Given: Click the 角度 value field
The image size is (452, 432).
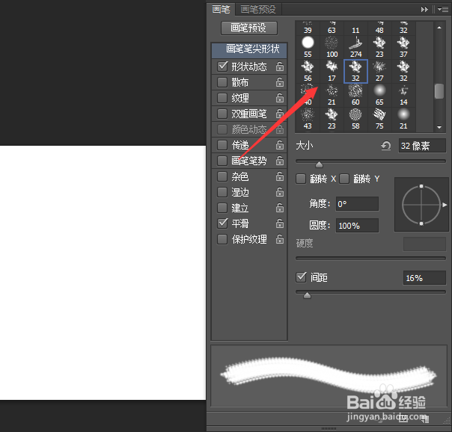Looking at the screenshot, I should [357, 204].
